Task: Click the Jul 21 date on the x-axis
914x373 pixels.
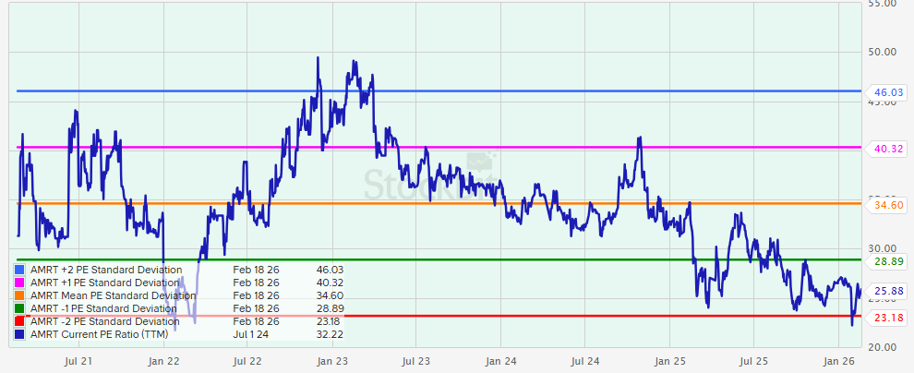Action: [x=80, y=360]
